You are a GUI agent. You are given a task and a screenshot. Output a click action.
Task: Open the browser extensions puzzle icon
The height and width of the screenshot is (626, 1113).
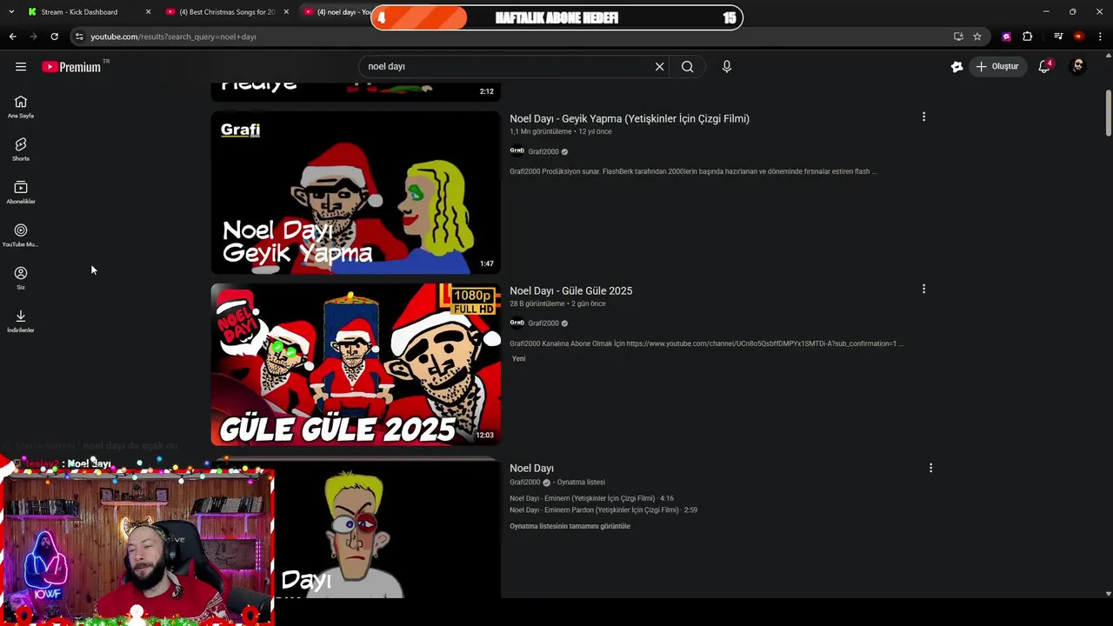(1028, 37)
